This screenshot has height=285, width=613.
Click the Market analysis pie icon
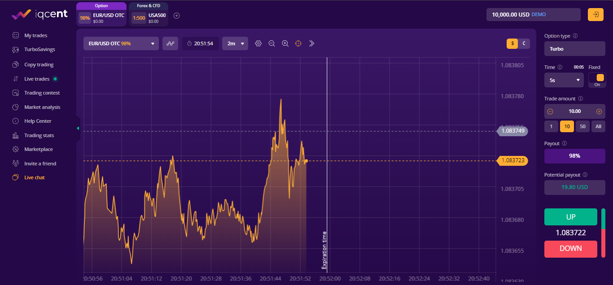(x=16, y=107)
